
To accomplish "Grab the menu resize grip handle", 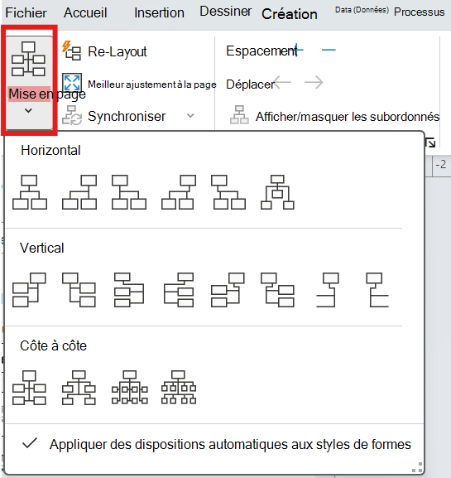I will coord(417,467).
